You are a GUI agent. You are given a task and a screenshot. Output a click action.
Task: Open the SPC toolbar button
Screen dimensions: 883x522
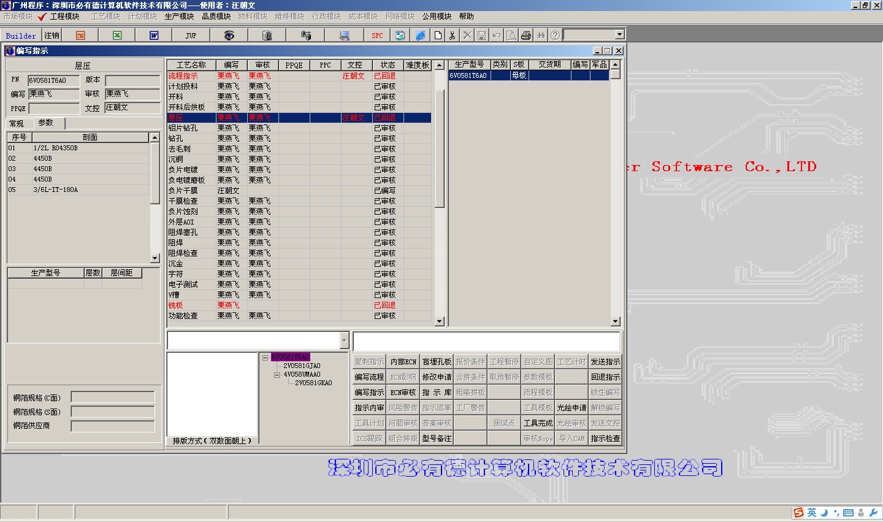(x=377, y=36)
